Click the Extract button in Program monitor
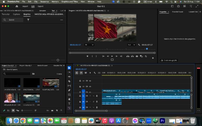Screen dimensions: 202x126 click(132, 56)
